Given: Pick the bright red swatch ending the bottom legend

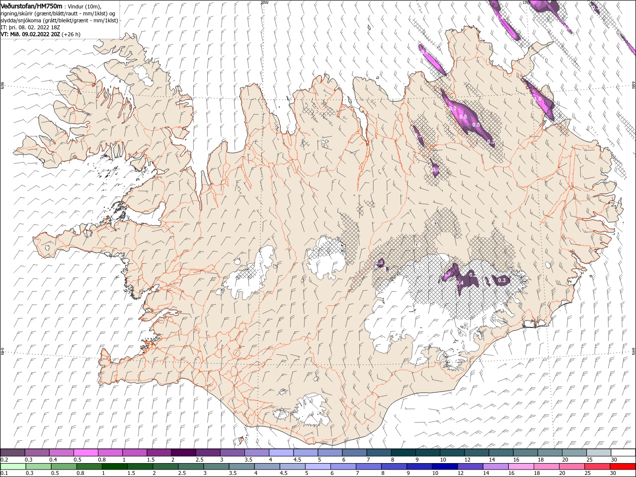Looking at the screenshot, I should pos(623,467).
